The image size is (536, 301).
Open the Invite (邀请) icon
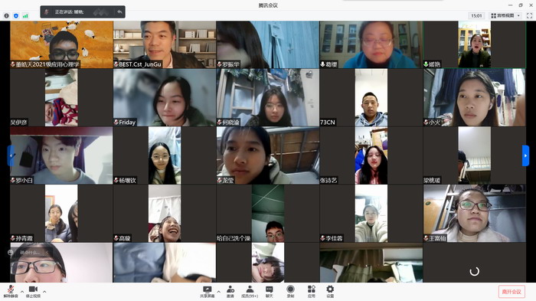230,292
